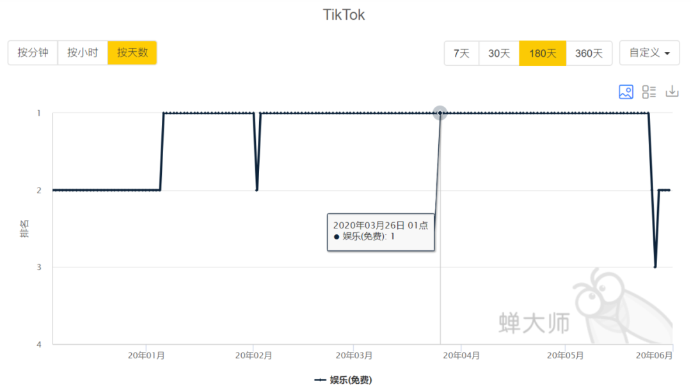
Task: Click the 自定义 dropdown caret arrow
Action: point(667,54)
